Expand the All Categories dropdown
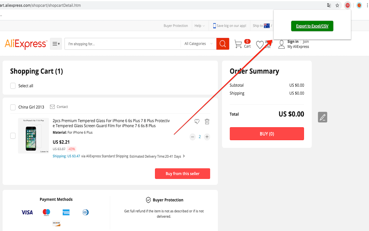The image size is (369, 231). click(x=198, y=44)
